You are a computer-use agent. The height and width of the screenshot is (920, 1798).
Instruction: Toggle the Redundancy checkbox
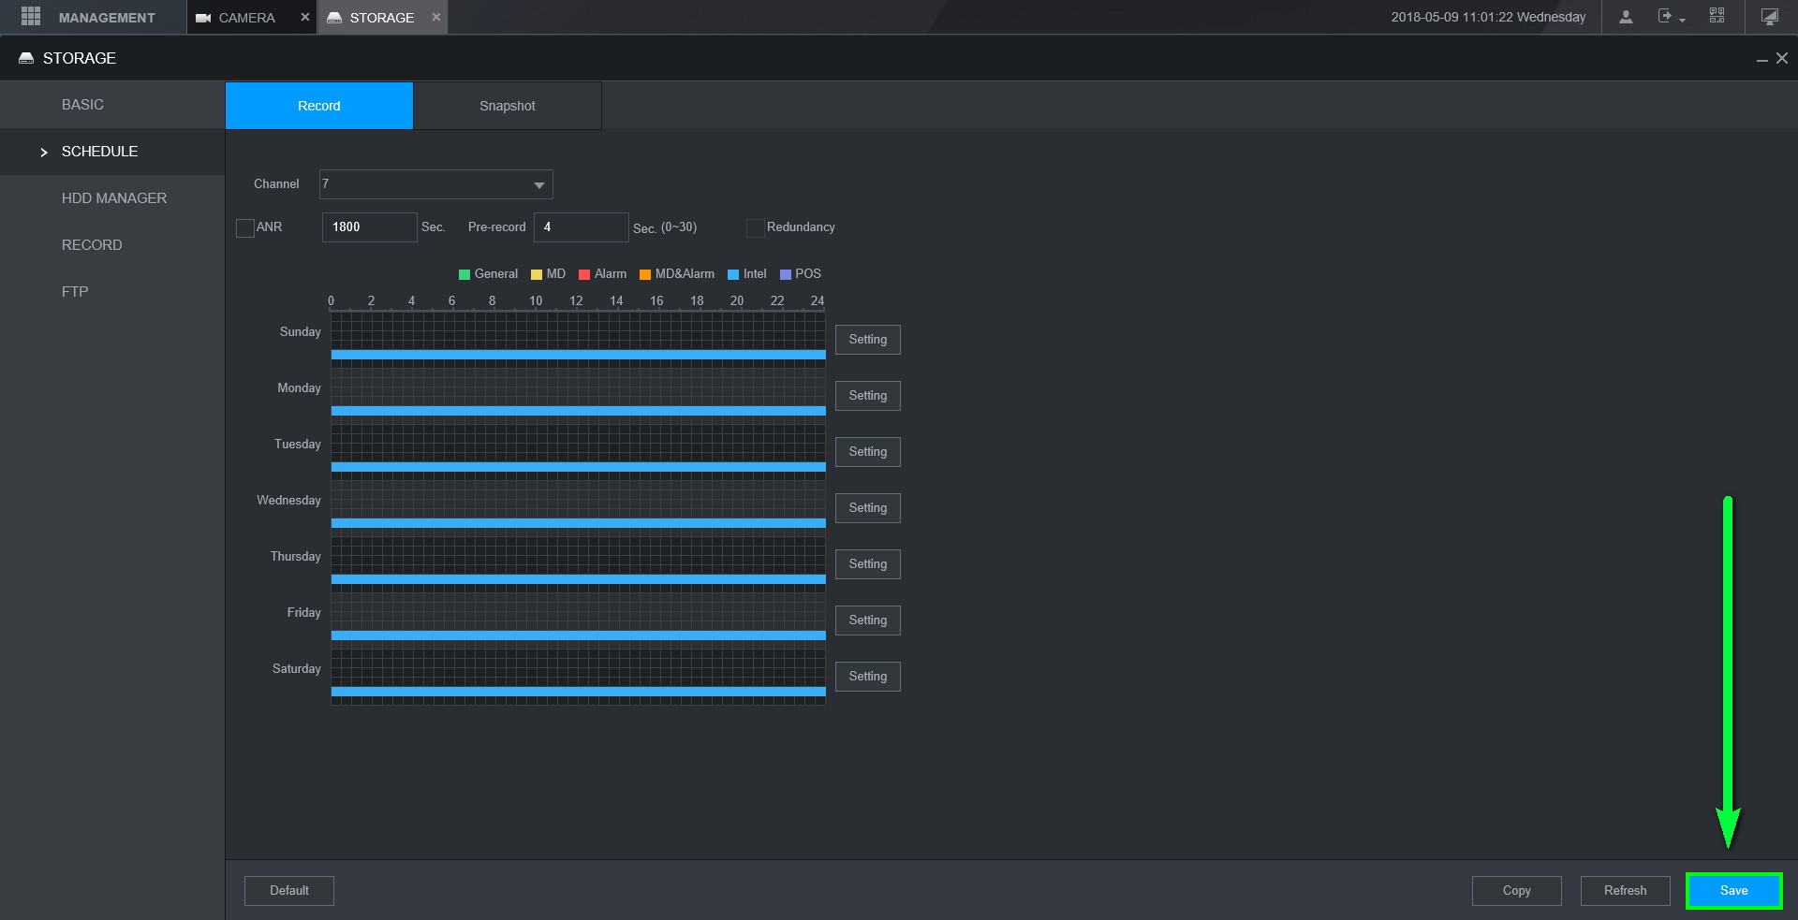[755, 227]
